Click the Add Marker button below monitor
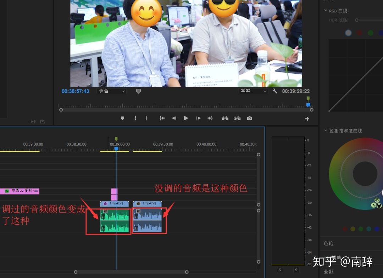 [123, 118]
